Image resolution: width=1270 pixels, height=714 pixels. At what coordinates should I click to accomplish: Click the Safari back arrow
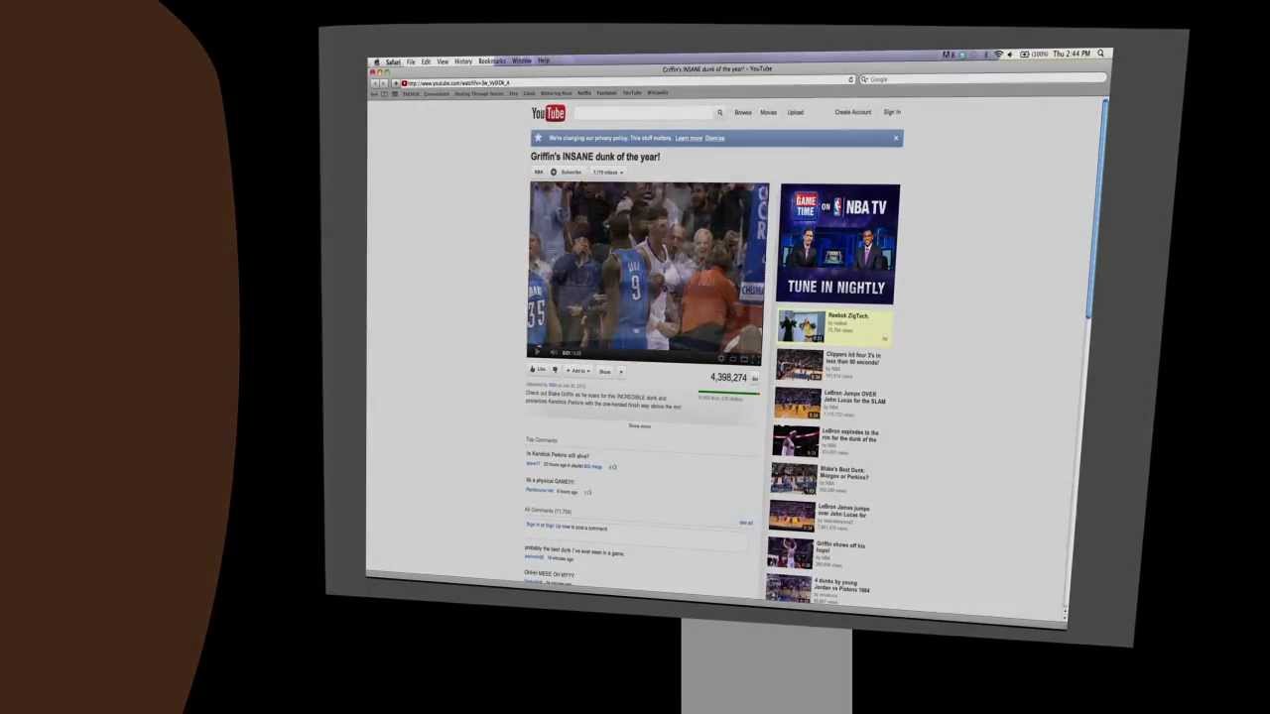tap(375, 83)
